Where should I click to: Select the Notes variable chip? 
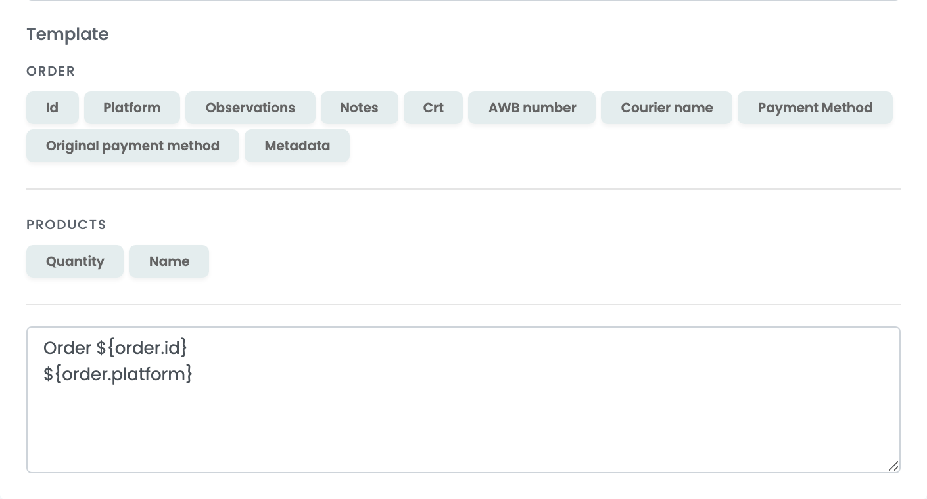click(359, 108)
